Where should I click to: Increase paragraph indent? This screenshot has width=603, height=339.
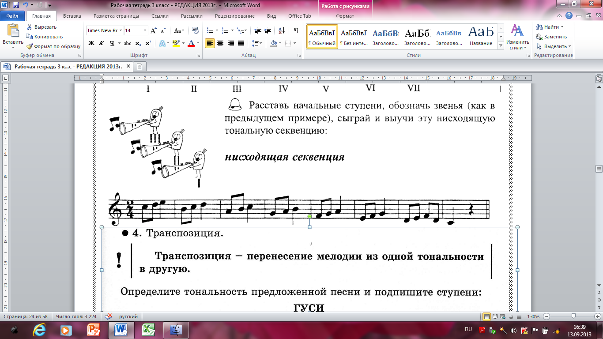pyautogui.click(x=268, y=30)
